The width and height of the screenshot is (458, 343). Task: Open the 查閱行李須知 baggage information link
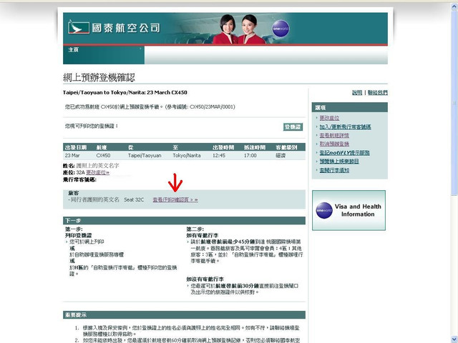pyautogui.click(x=334, y=170)
